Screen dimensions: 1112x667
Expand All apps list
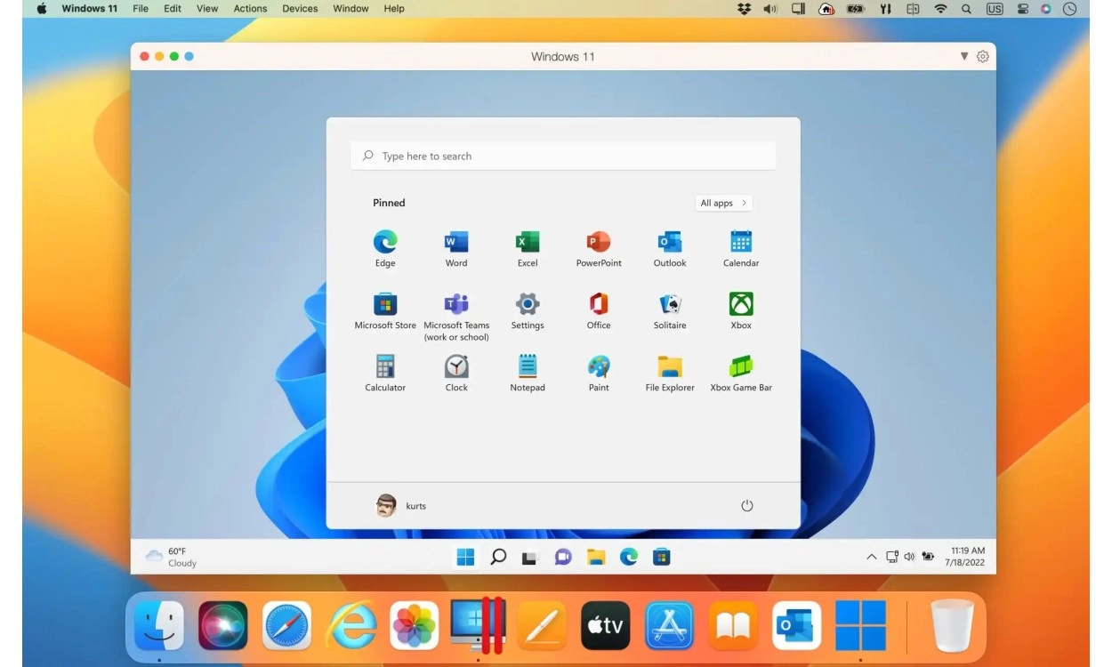coord(723,203)
